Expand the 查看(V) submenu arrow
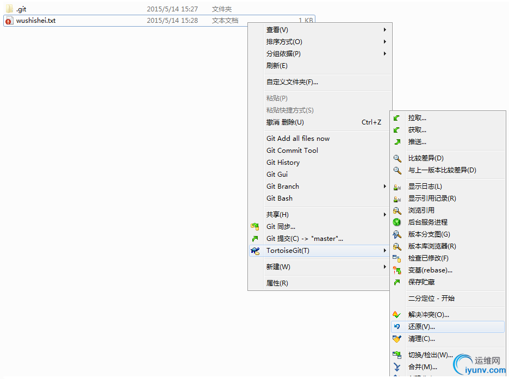This screenshot has width=509, height=379. [x=384, y=30]
